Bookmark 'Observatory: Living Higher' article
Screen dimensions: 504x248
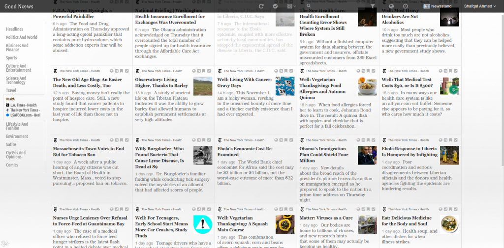[204, 71]
